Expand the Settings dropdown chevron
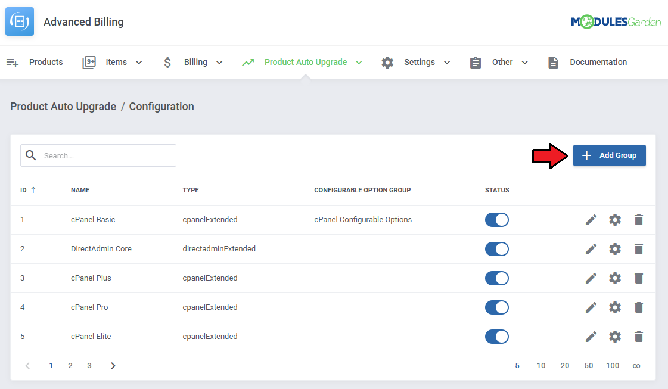Image resolution: width=668 pixels, height=389 pixels. click(447, 63)
